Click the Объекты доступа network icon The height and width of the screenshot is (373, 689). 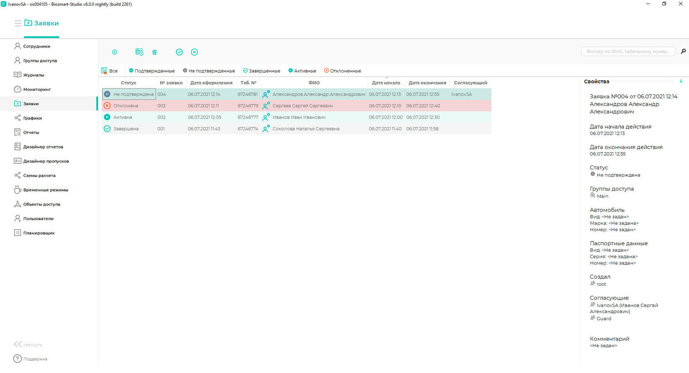point(18,204)
